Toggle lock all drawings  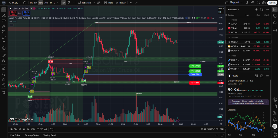tap(4, 79)
